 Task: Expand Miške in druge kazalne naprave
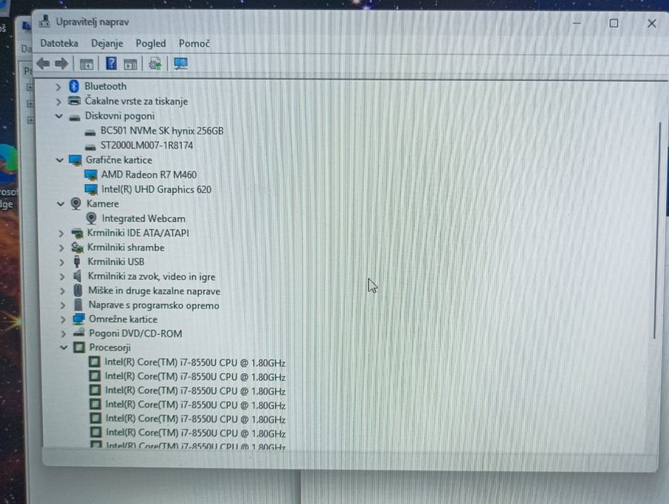pos(62,291)
